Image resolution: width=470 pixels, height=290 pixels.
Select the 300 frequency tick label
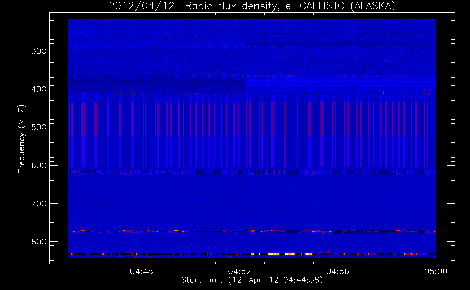pos(39,51)
